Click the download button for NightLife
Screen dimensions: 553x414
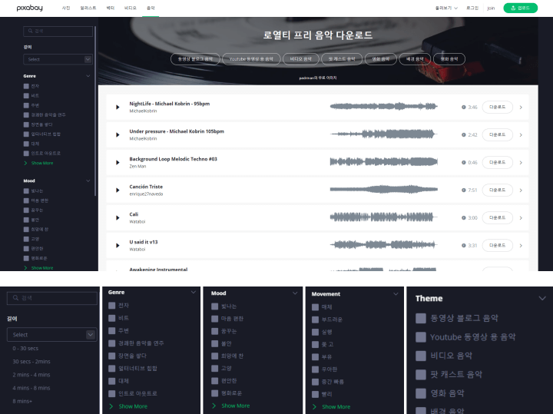[x=497, y=107]
